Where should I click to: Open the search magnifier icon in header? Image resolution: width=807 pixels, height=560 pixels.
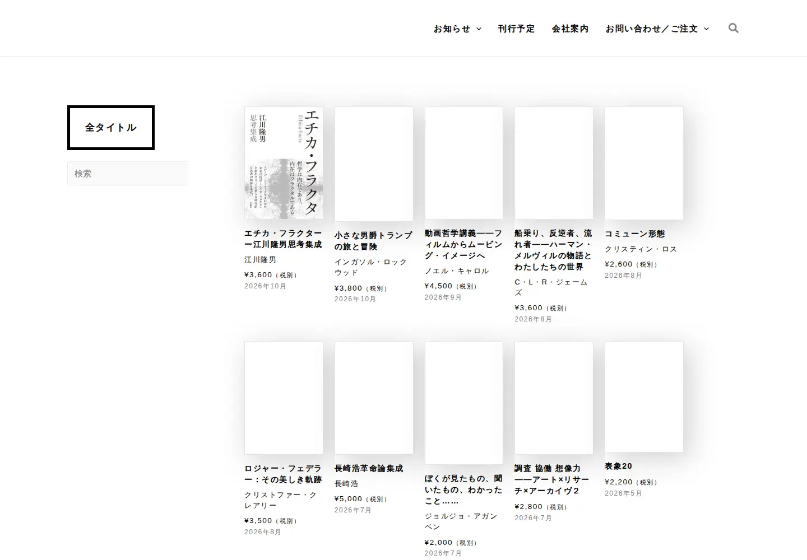click(x=733, y=28)
